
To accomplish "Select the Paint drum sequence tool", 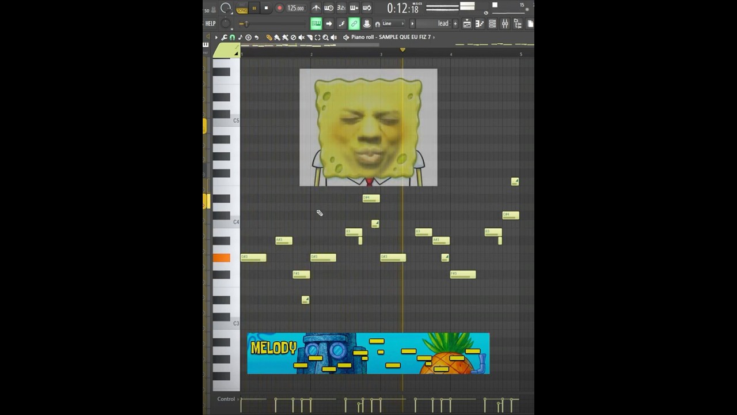I will 285,37.
